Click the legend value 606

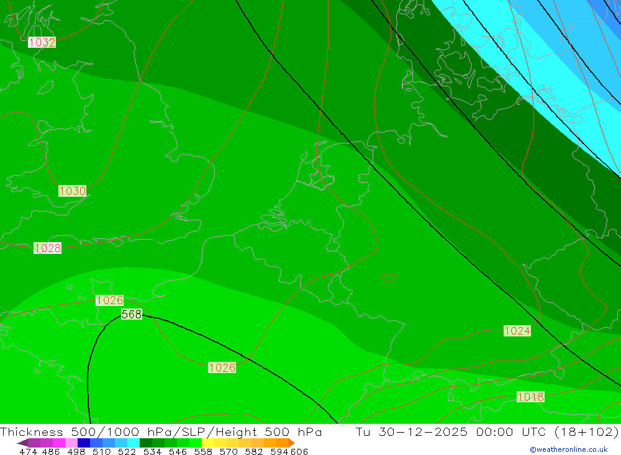click(x=299, y=451)
